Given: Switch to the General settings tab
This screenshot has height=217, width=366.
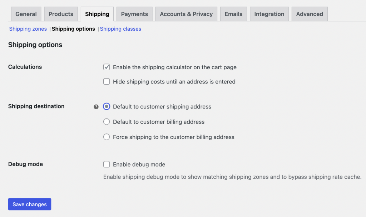Looking at the screenshot, I should pos(26,14).
